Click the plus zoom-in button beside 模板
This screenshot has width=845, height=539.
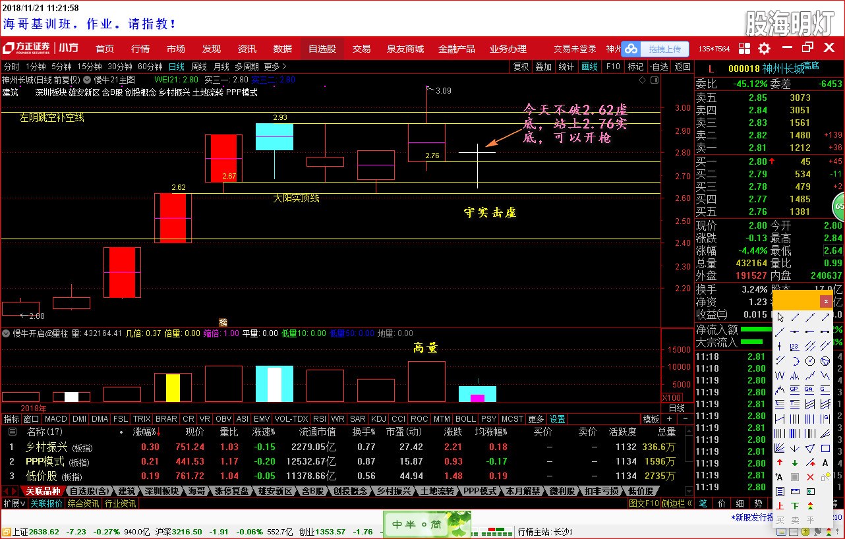669,419
